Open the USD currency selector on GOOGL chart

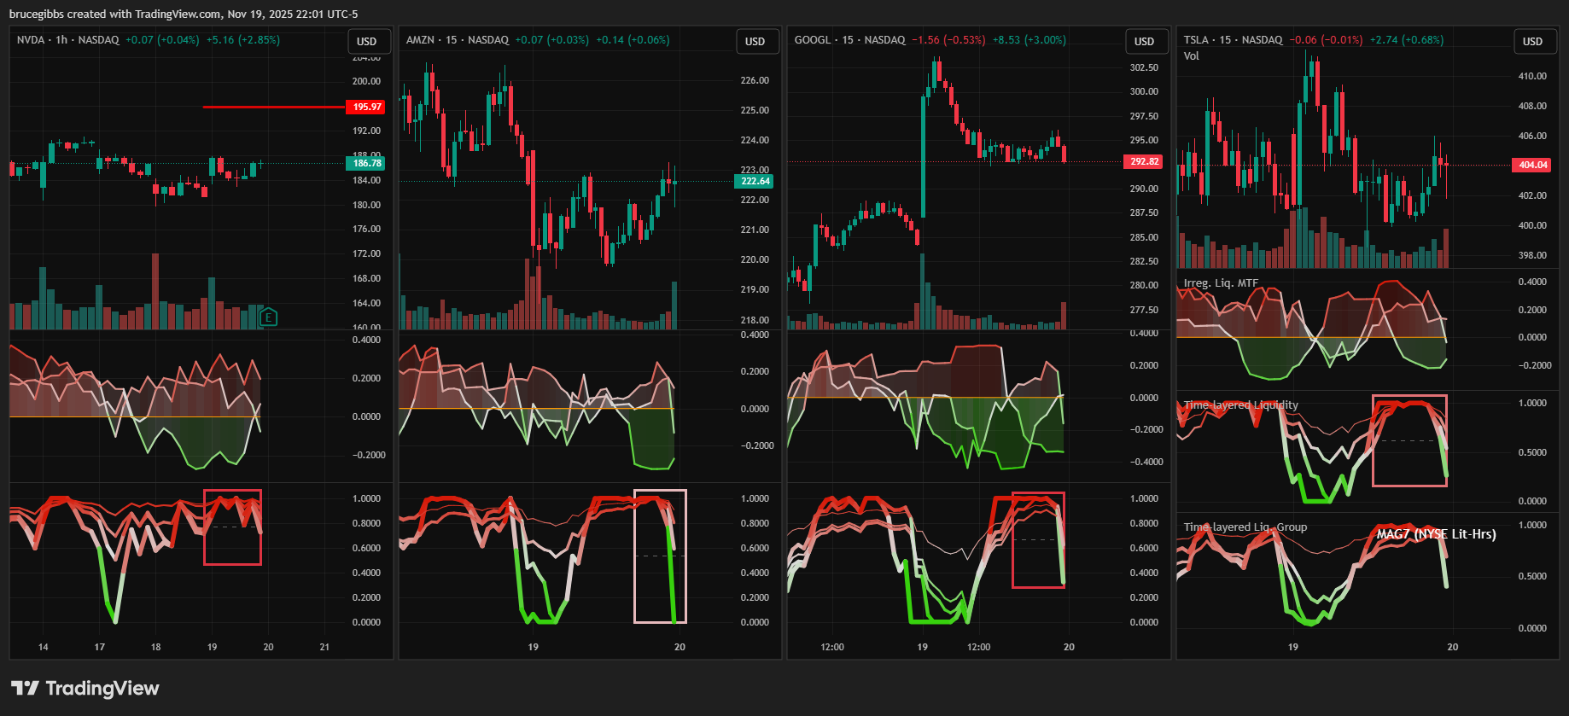[x=1145, y=42]
